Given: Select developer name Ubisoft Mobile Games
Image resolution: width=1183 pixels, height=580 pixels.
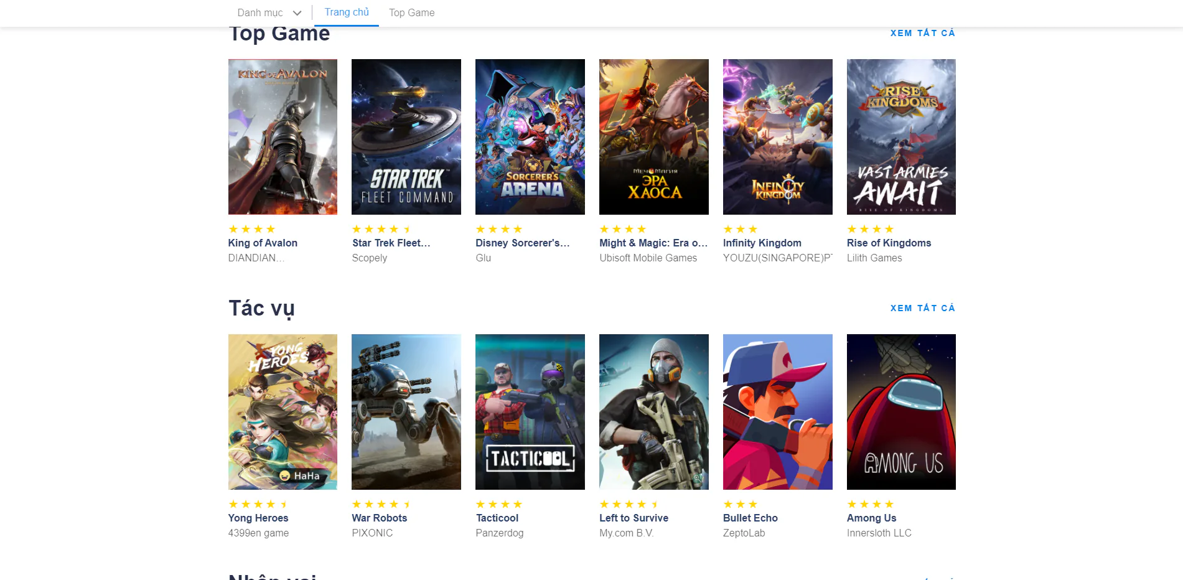Looking at the screenshot, I should tap(648, 258).
